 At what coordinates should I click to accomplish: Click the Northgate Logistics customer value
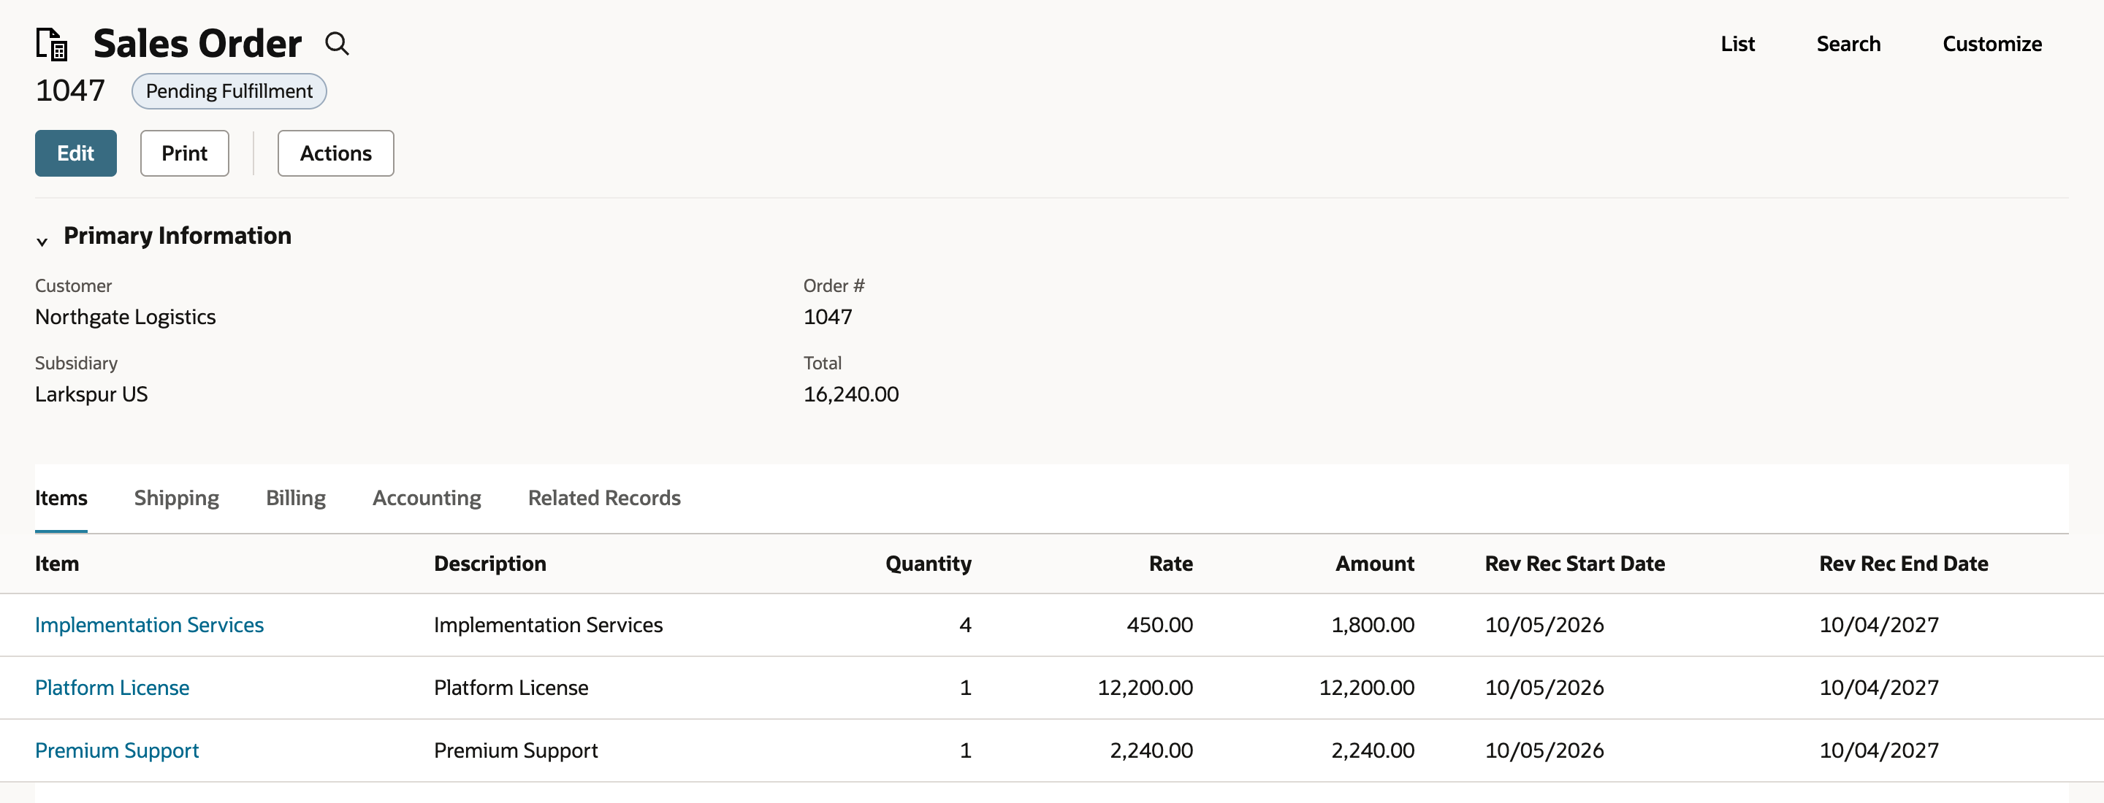(126, 317)
